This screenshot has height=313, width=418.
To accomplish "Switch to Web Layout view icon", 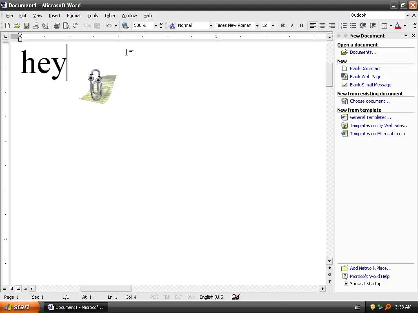I will coord(11,289).
